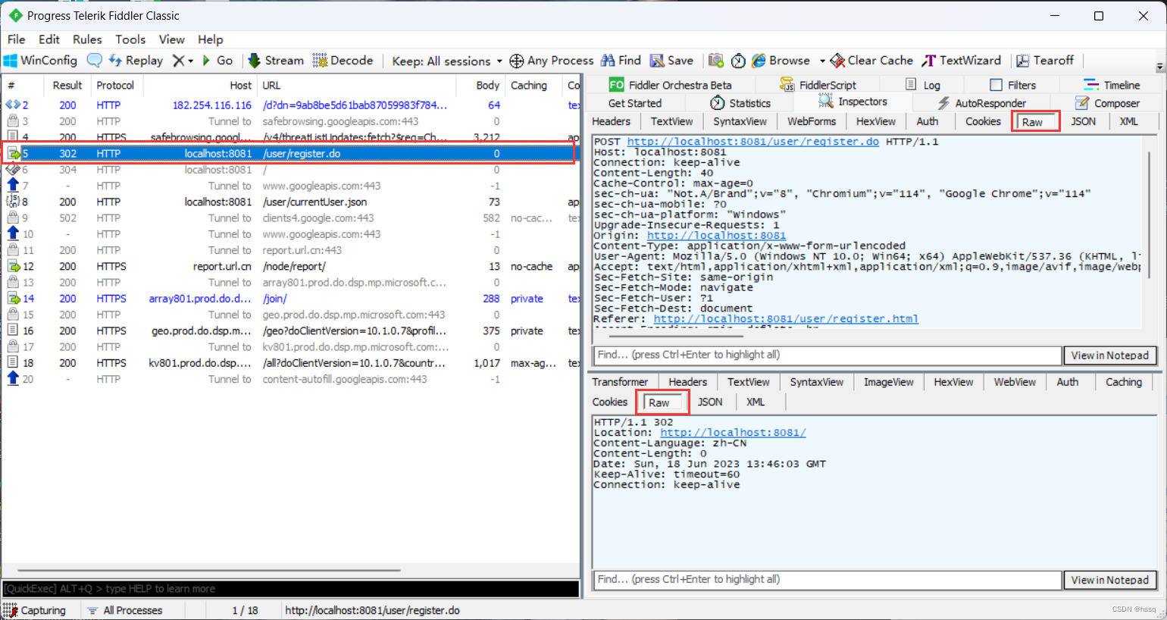Open the Log tab
Screen dimensions: 1167x620
coord(923,85)
